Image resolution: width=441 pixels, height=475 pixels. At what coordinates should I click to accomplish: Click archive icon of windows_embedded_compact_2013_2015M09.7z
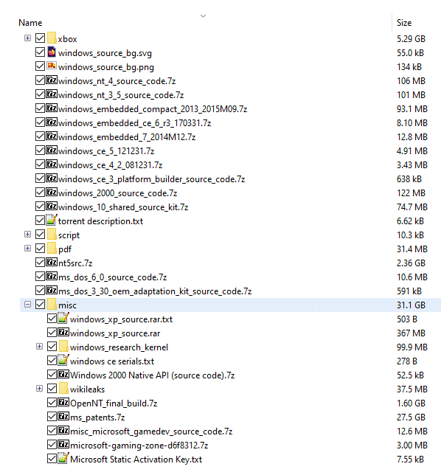[52, 108]
